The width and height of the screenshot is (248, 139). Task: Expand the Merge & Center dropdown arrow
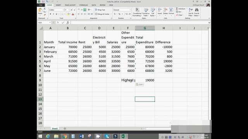click(x=111, y=14)
